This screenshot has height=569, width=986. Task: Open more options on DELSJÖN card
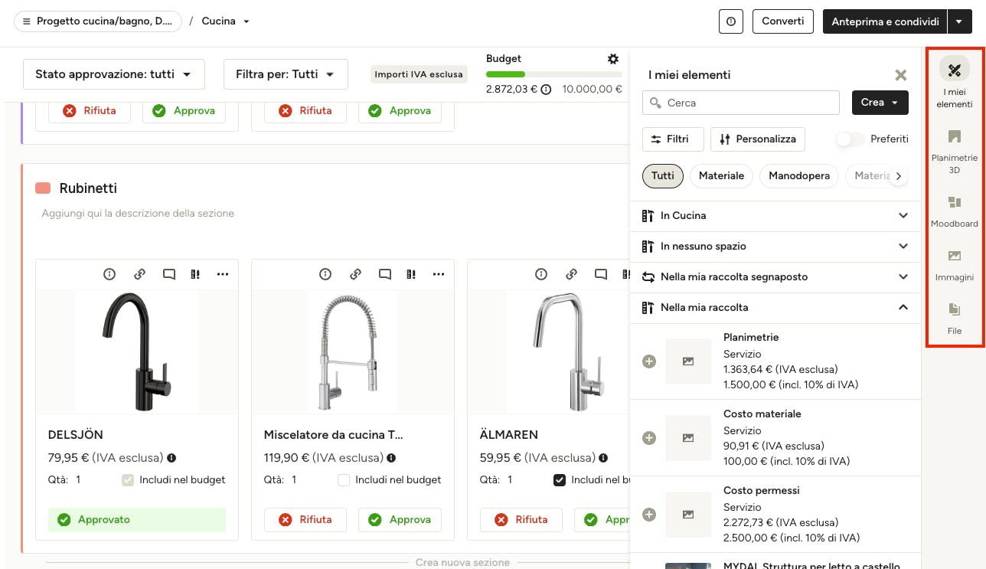pyautogui.click(x=223, y=274)
